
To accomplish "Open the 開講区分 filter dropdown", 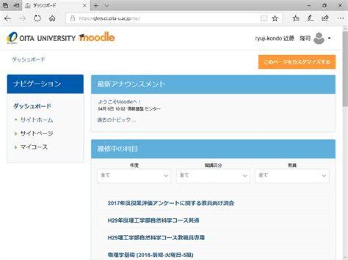I will (213, 176).
